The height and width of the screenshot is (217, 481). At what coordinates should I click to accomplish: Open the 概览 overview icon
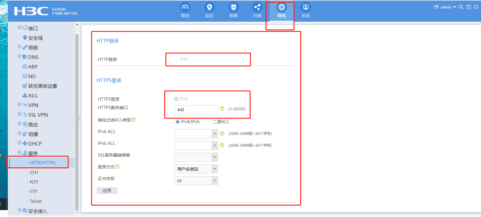click(x=185, y=7)
